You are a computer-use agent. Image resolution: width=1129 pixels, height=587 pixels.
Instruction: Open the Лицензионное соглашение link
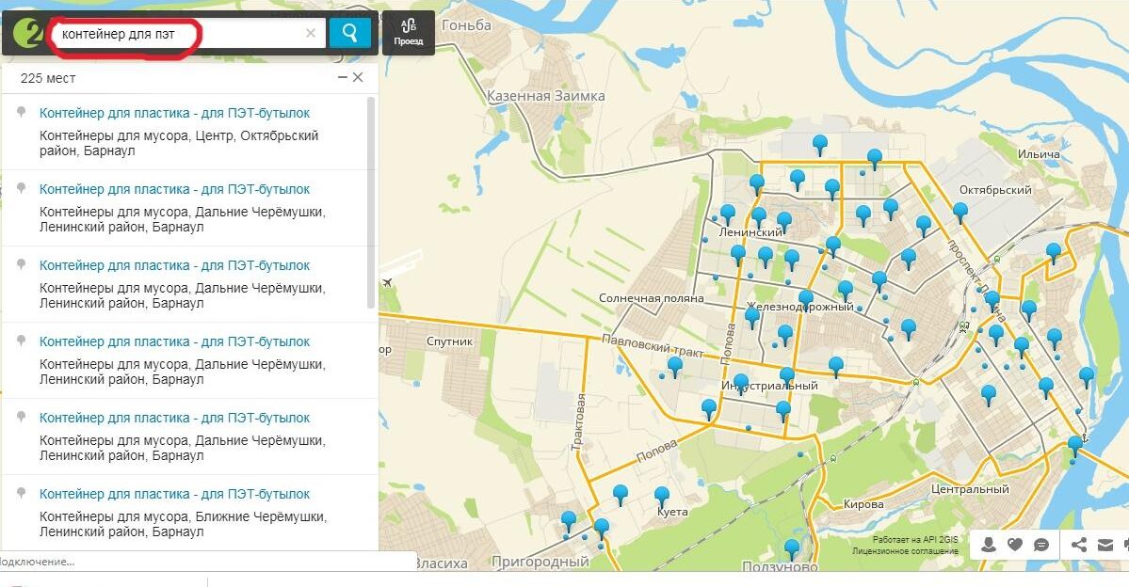tap(907, 552)
